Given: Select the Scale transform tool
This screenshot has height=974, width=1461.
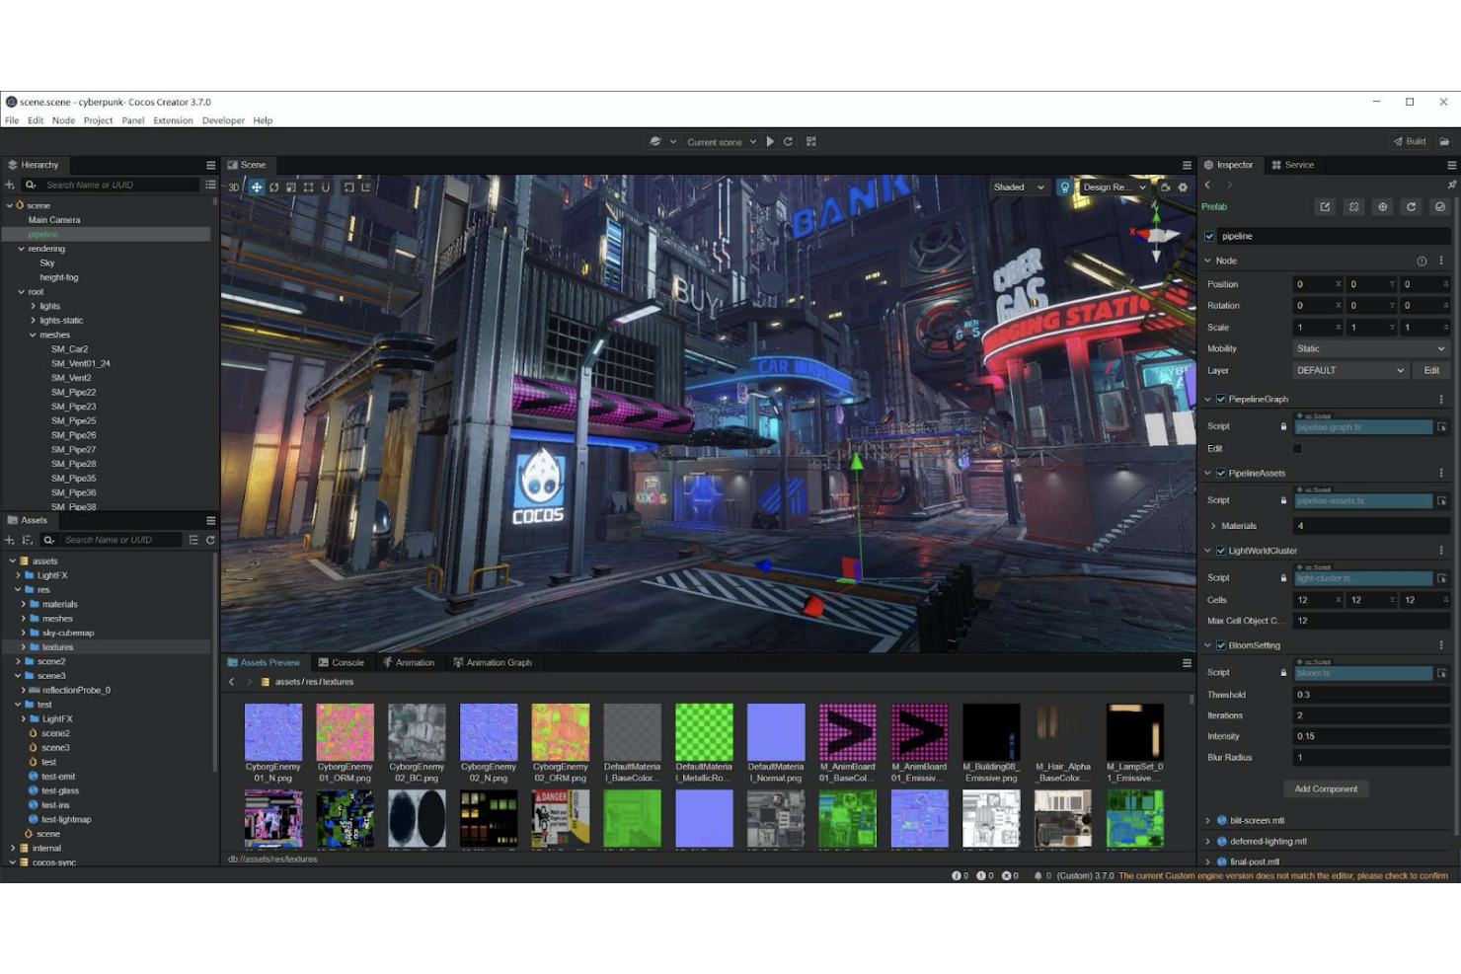Looking at the screenshot, I should point(291,187).
